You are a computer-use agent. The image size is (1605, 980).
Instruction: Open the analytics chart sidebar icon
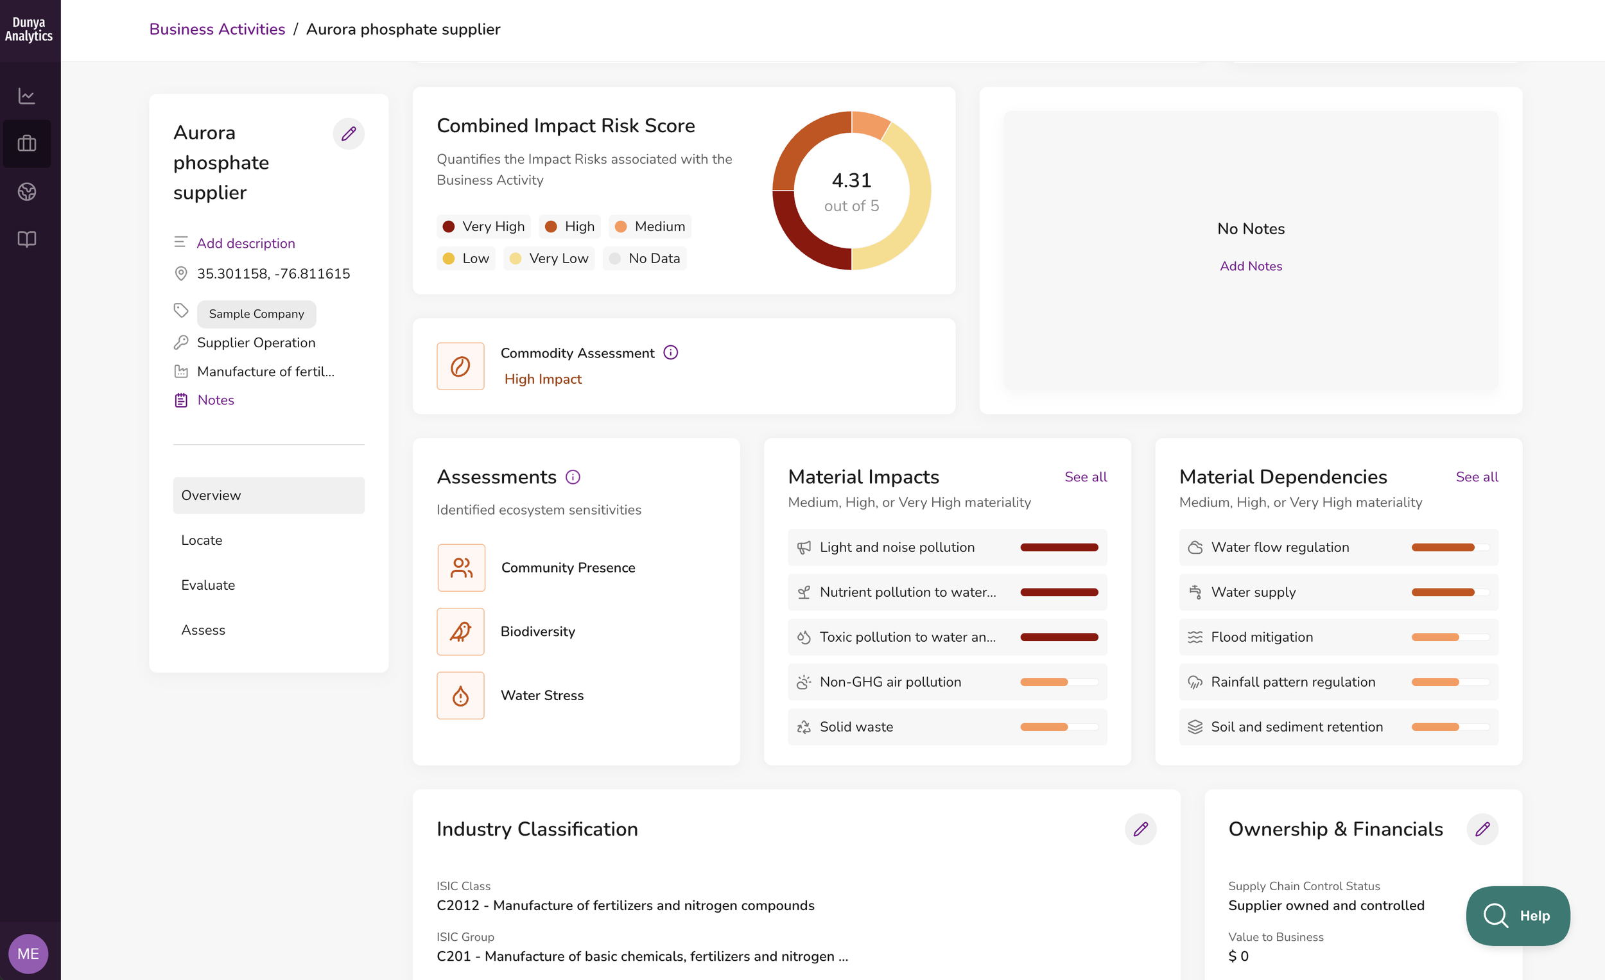[x=27, y=96]
